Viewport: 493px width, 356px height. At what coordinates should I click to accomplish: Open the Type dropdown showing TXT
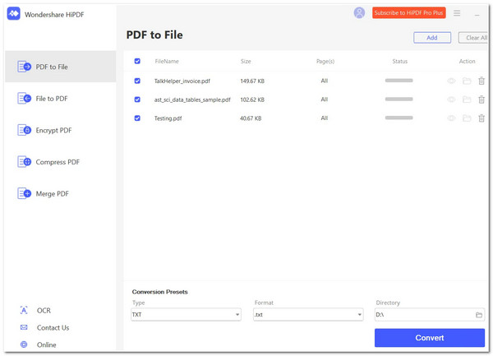187,315
